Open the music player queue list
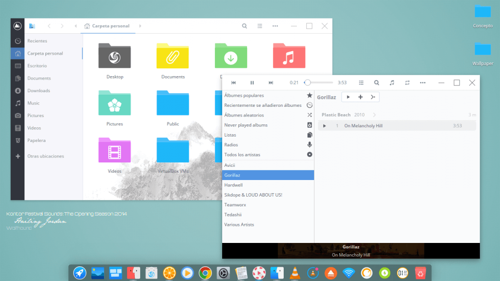Image resolution: width=500 pixels, height=281 pixels. tap(361, 83)
